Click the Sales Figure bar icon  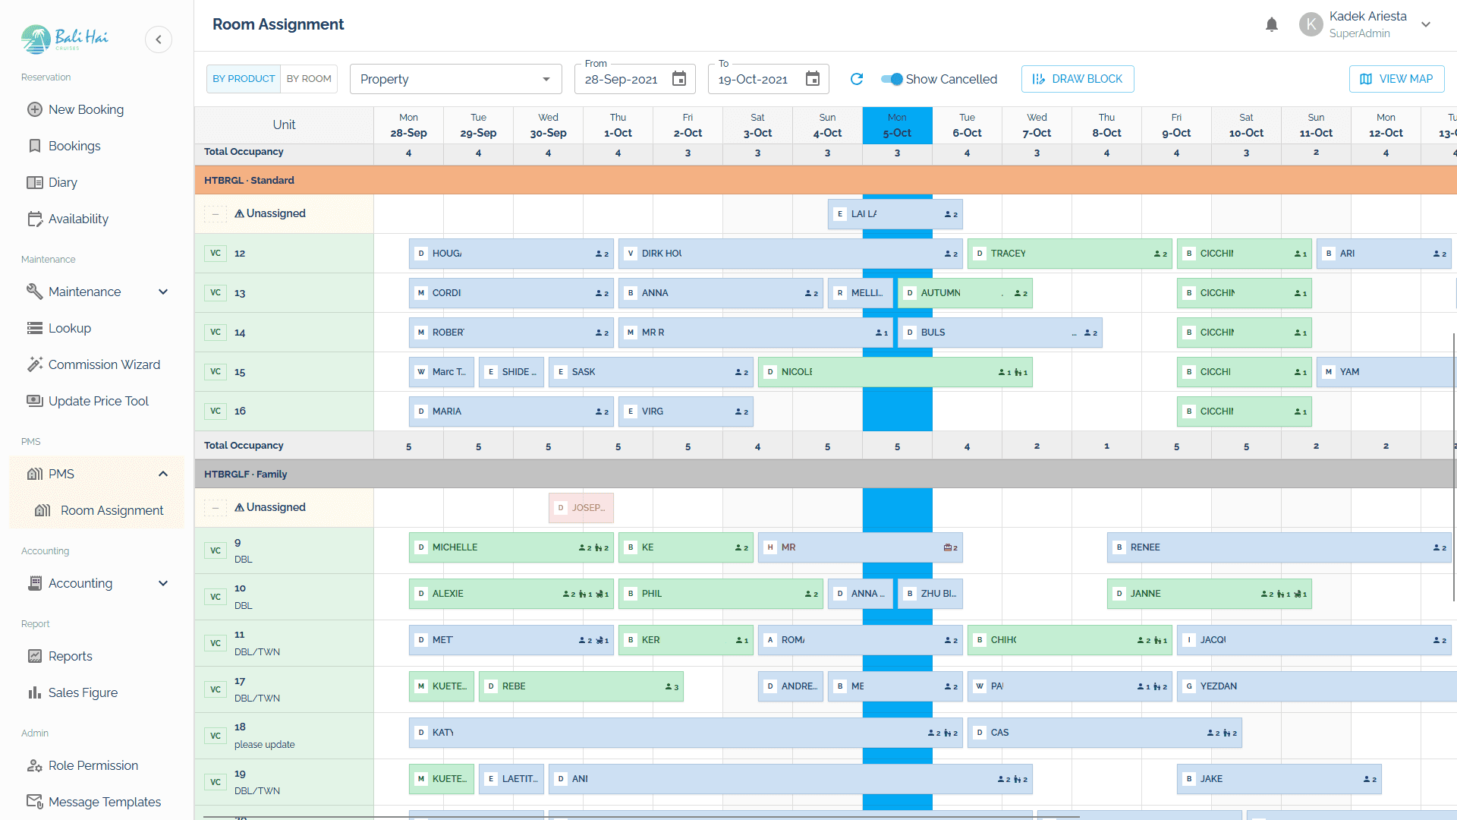[35, 692]
